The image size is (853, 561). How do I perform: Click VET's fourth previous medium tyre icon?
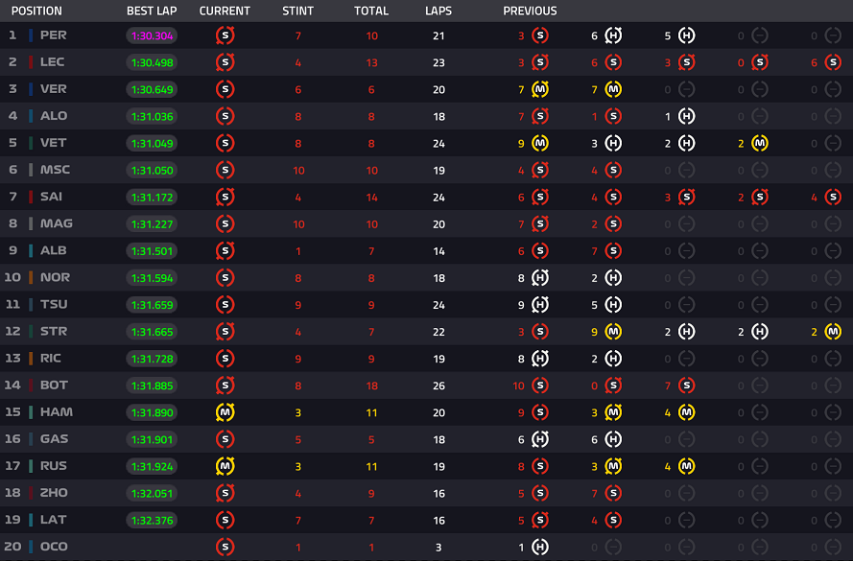[x=759, y=143]
